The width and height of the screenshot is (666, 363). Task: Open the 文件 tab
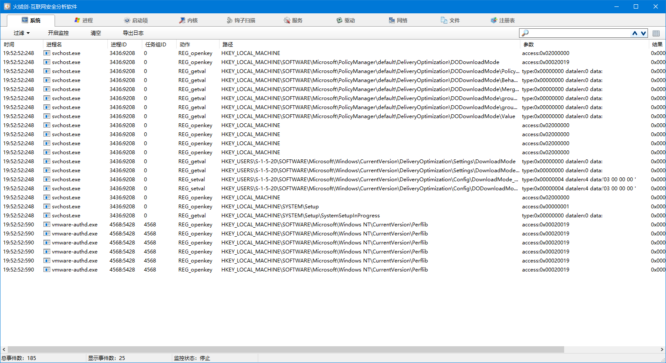[x=450, y=21]
